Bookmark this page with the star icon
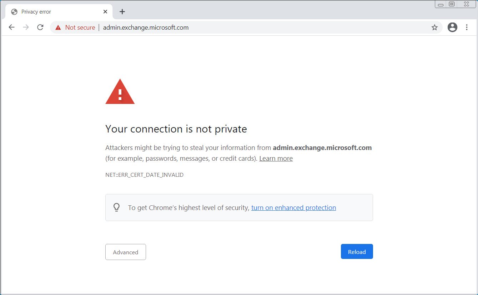The width and height of the screenshot is (478, 295). (x=434, y=27)
